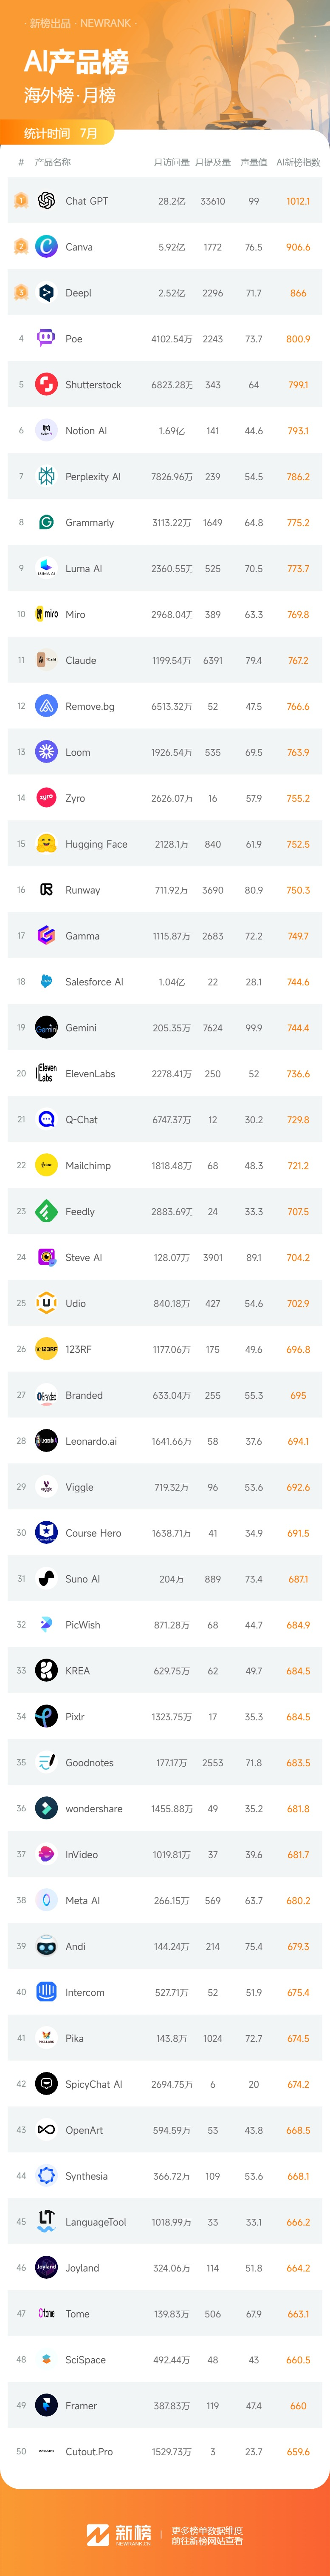Click the Claude product name
The height and width of the screenshot is (2576, 330).
pos(81,661)
